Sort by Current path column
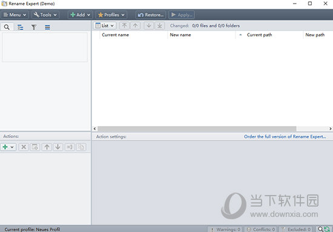333x232 pixels. click(x=269, y=35)
